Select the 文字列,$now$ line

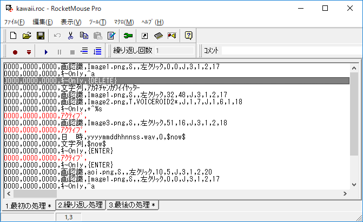click(177, 144)
